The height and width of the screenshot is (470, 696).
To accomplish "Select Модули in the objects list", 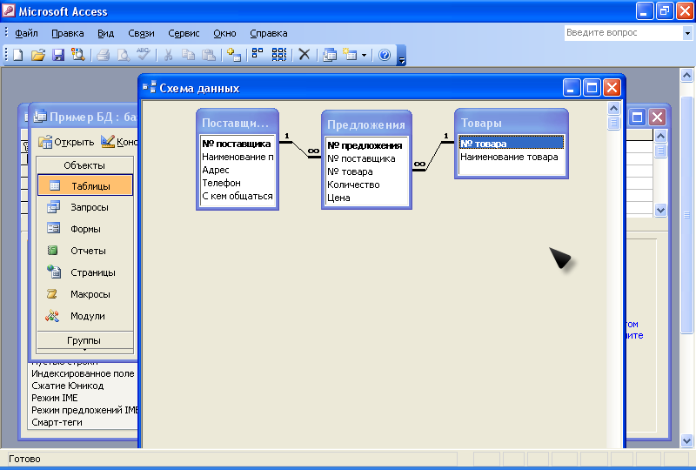I will [x=84, y=316].
